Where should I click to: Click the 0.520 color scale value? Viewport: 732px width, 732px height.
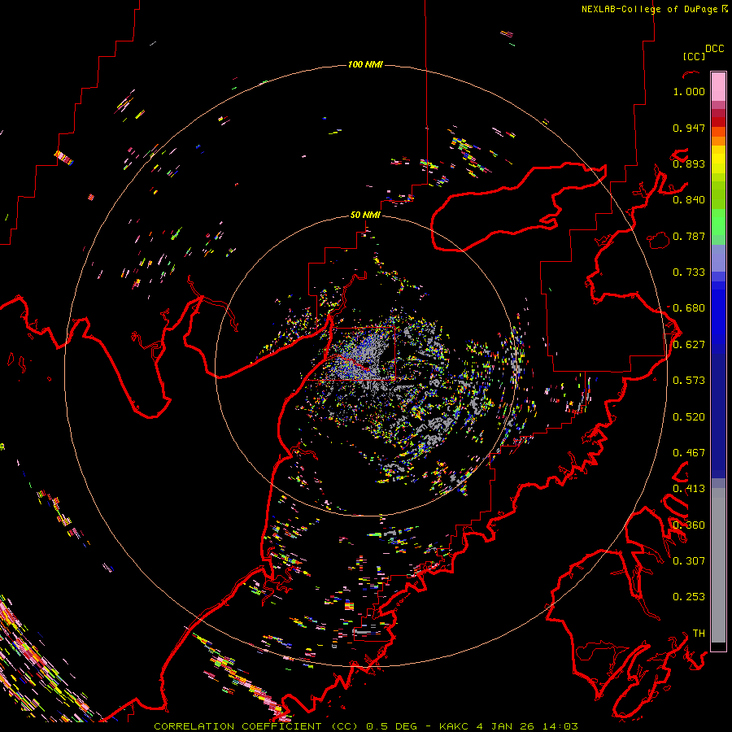coord(689,417)
